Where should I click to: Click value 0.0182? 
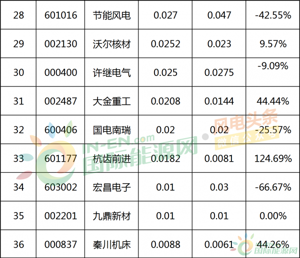165,159
